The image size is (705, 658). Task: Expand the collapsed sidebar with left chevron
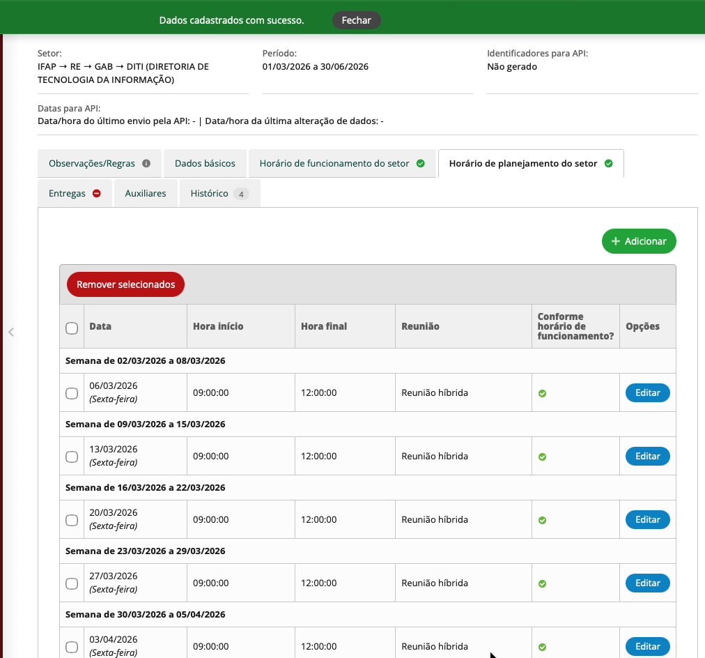(10, 332)
